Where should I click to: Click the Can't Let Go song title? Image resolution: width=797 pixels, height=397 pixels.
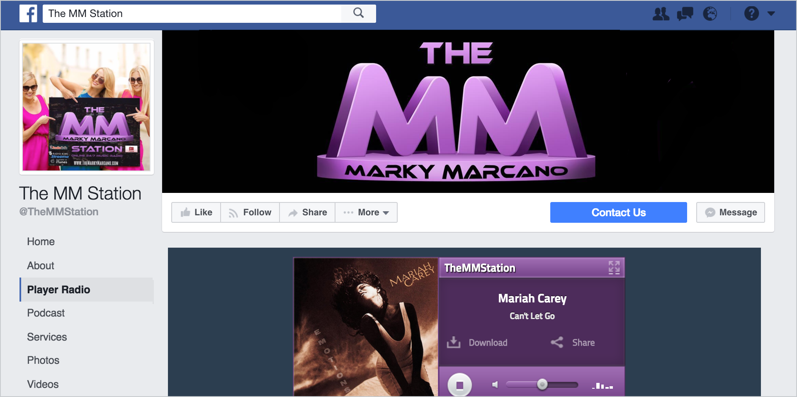tap(532, 316)
